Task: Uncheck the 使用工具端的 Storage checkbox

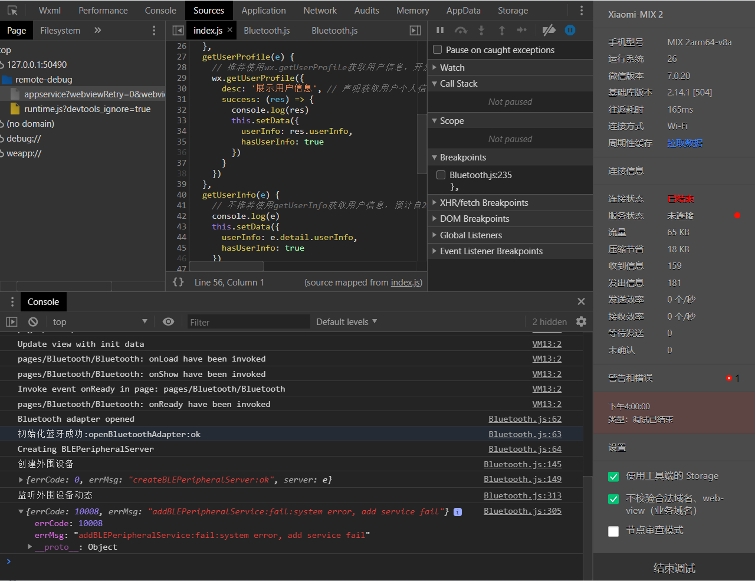Action: point(613,477)
